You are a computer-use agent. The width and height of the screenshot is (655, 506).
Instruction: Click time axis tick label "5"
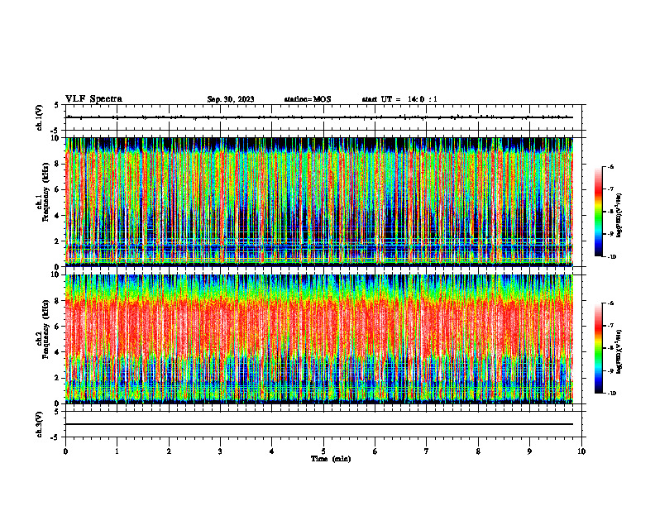pos(323,451)
